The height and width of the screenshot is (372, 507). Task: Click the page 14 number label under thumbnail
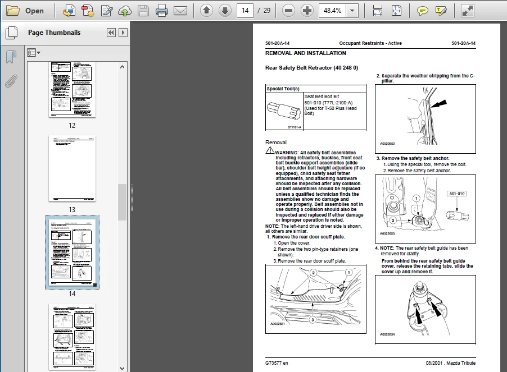72,294
